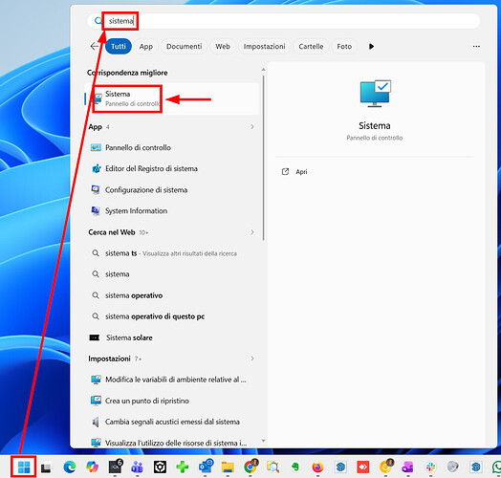Open Task View in the taskbar
Viewport: 501px width, 478px height.
[46, 467]
